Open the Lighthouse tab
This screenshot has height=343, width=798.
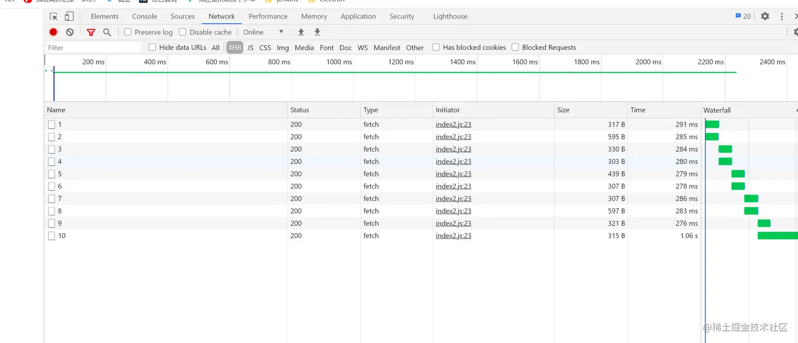[450, 16]
